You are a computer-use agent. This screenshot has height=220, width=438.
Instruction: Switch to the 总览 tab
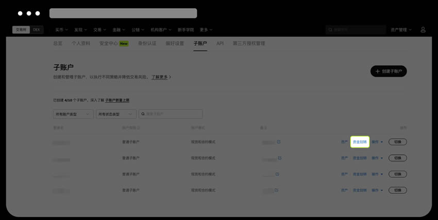coord(58,44)
